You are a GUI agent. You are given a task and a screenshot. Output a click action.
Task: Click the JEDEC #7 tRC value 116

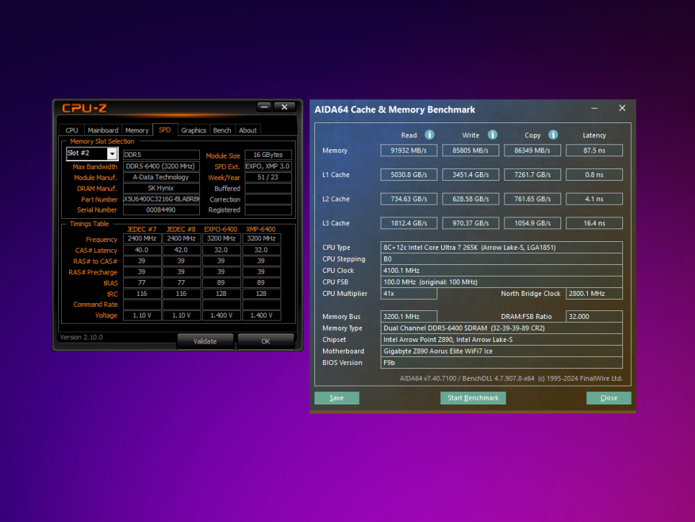pos(142,294)
